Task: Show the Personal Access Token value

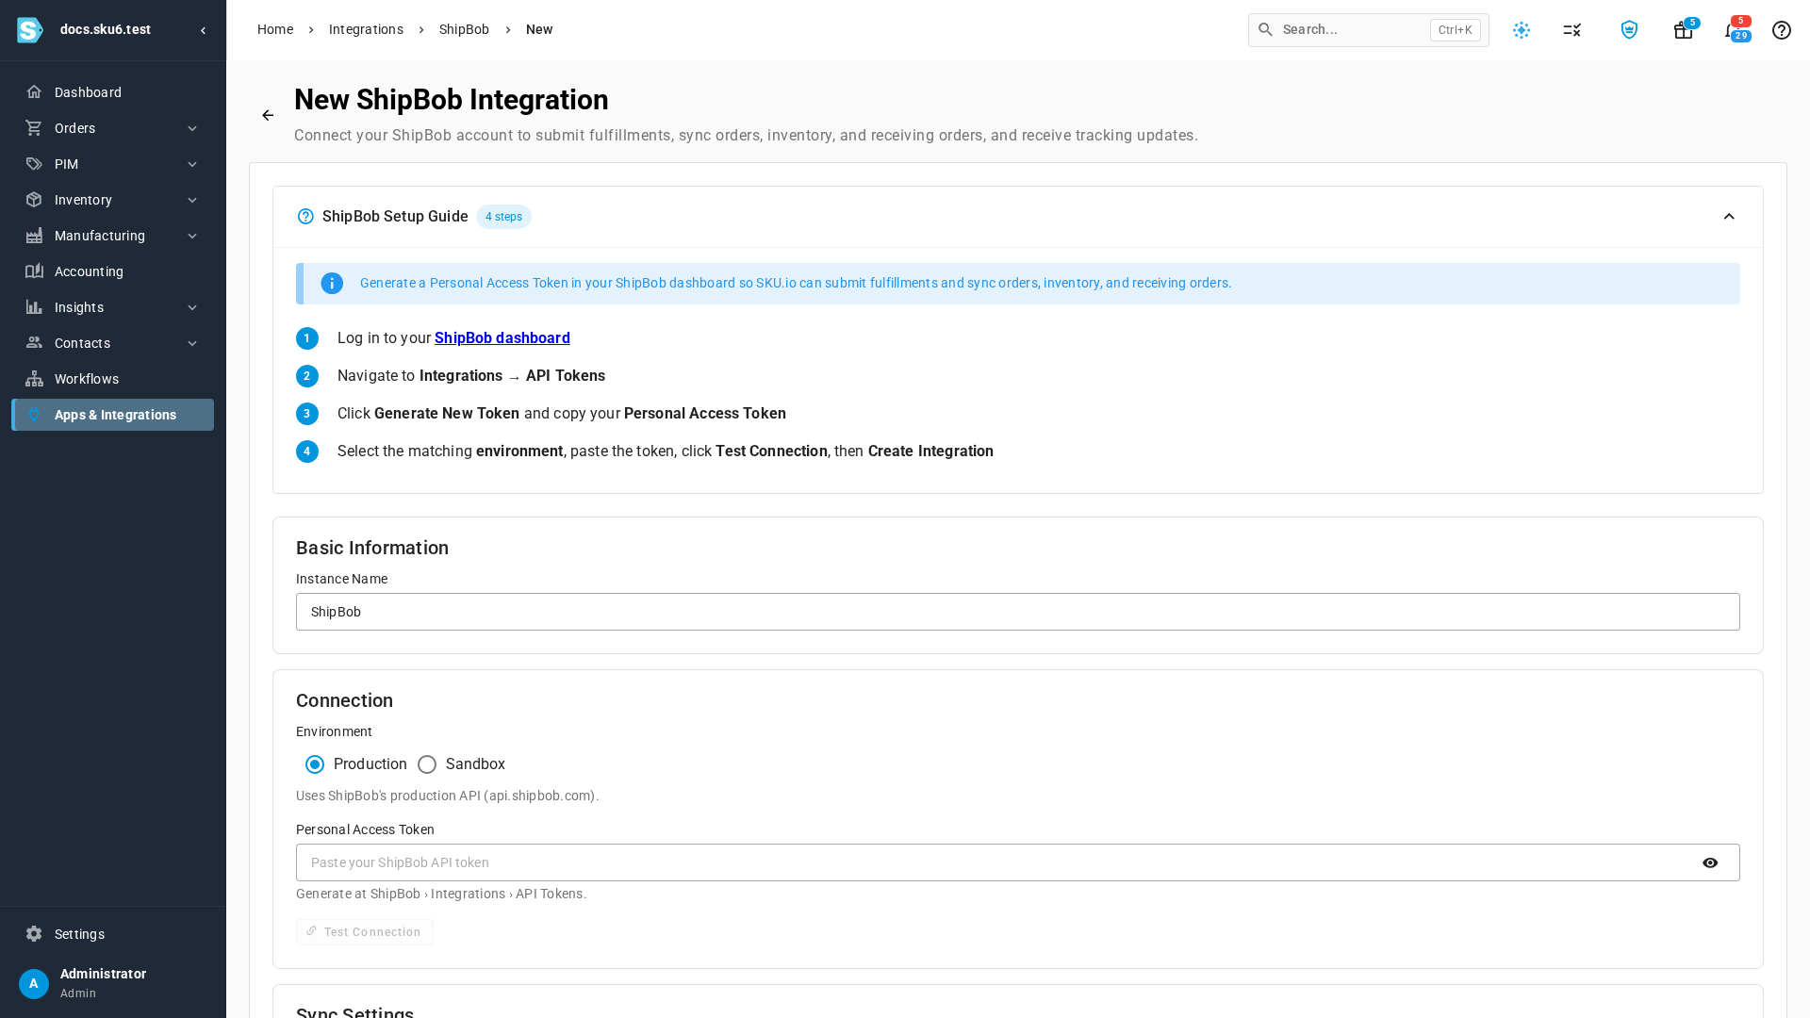Action: coord(1710,862)
